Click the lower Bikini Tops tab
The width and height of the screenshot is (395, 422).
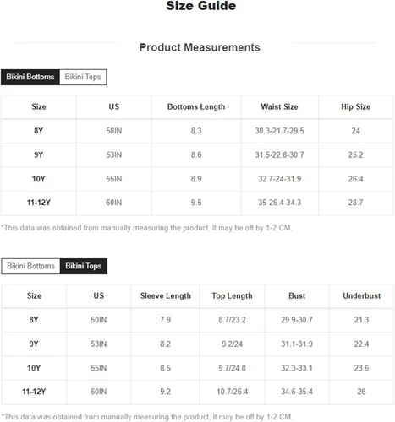[x=84, y=266]
